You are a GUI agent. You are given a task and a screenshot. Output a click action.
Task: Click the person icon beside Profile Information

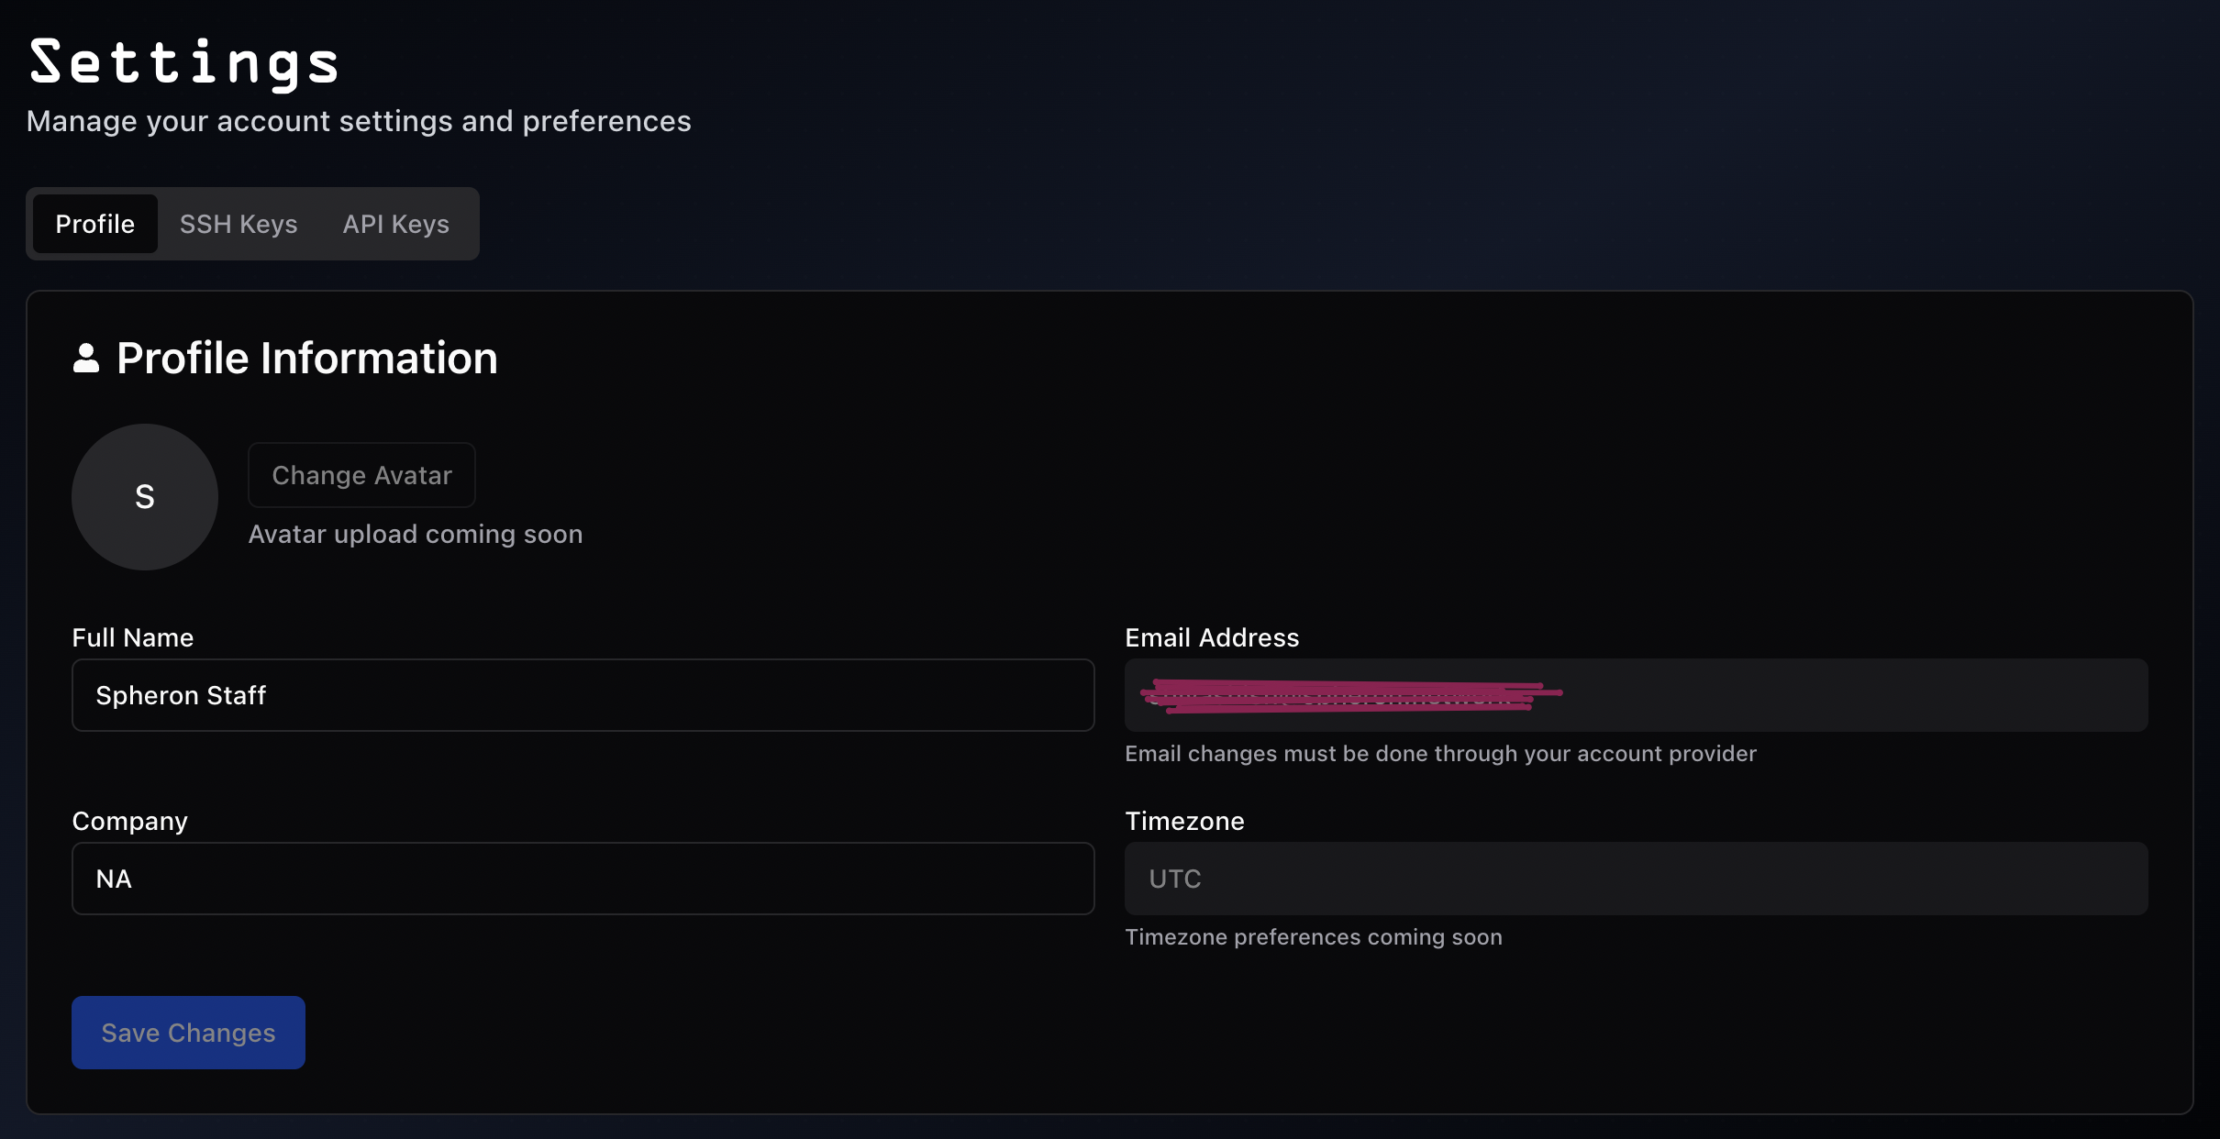pos(85,359)
